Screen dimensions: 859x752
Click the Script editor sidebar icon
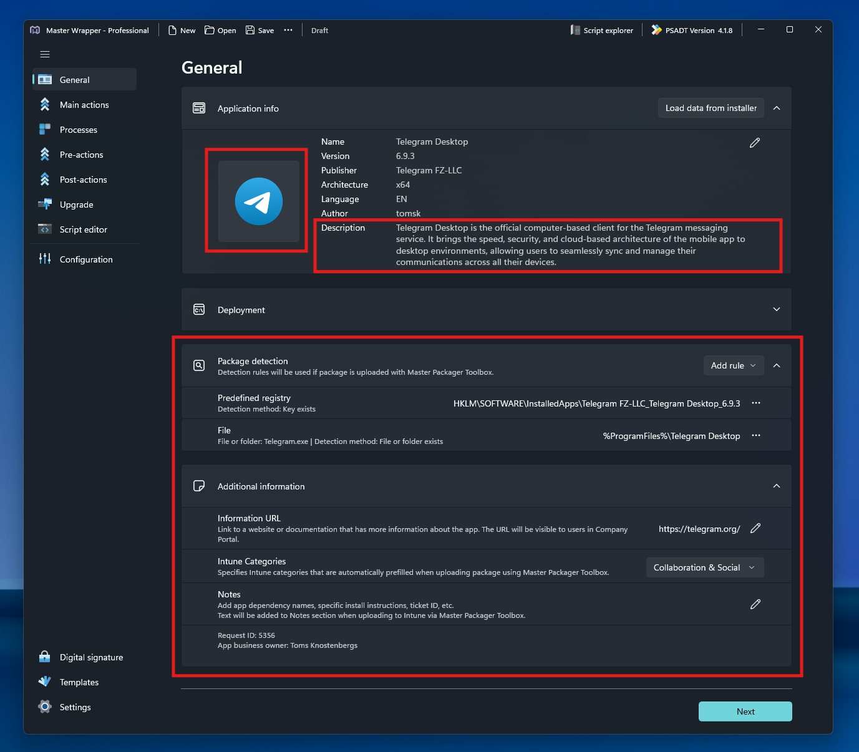45,229
